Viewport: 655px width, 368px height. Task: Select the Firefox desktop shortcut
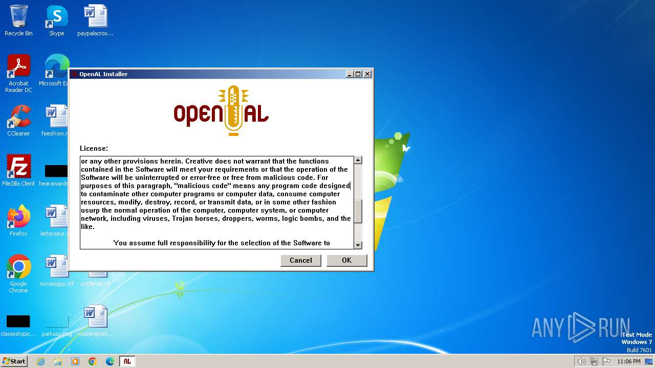(18, 220)
